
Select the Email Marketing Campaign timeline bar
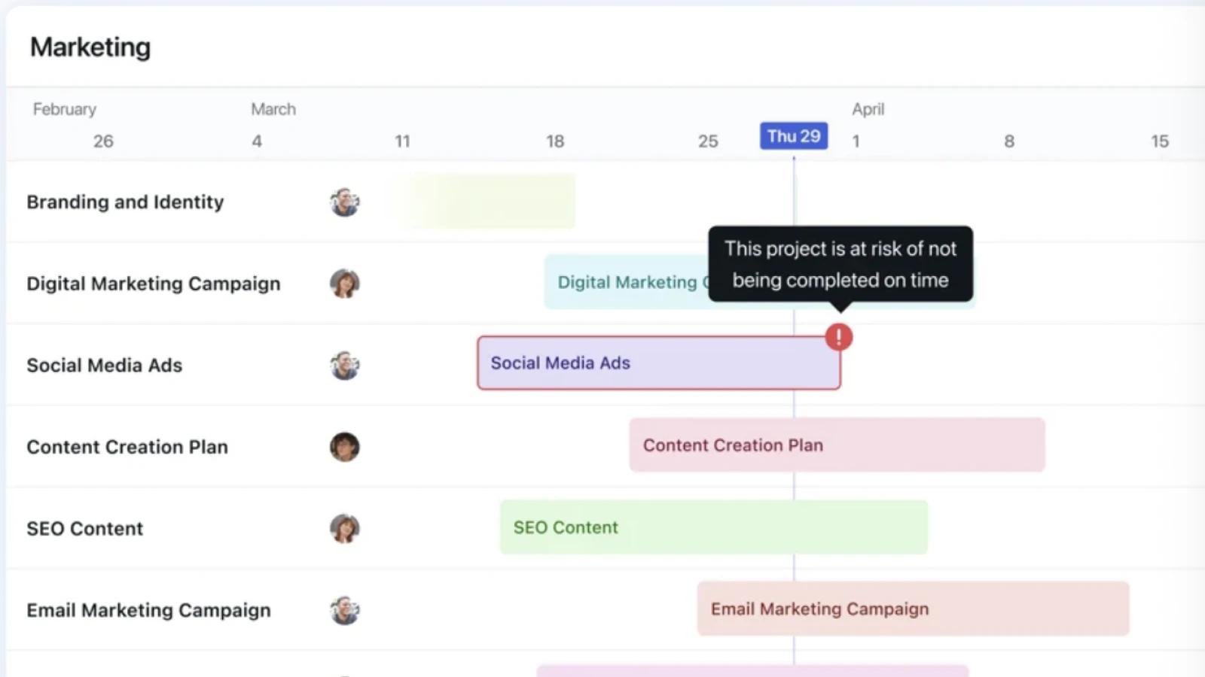913,609
